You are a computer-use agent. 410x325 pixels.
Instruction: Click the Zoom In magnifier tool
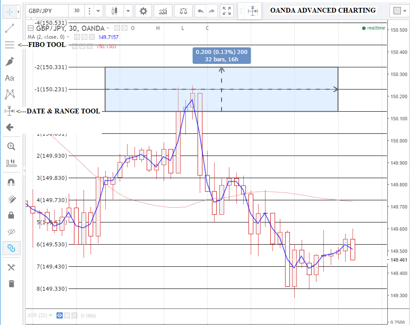11,146
